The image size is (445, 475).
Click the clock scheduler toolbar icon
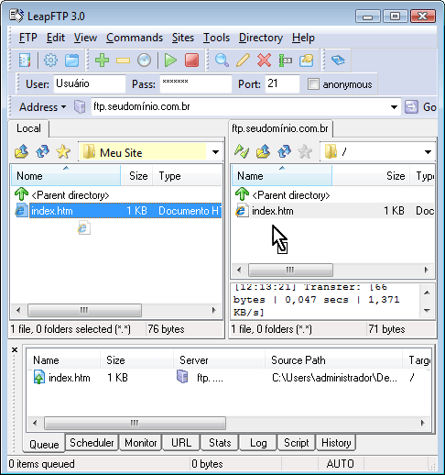click(x=144, y=60)
